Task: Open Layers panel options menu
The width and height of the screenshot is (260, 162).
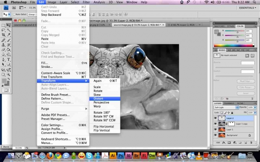Action: [x=255, y=103]
